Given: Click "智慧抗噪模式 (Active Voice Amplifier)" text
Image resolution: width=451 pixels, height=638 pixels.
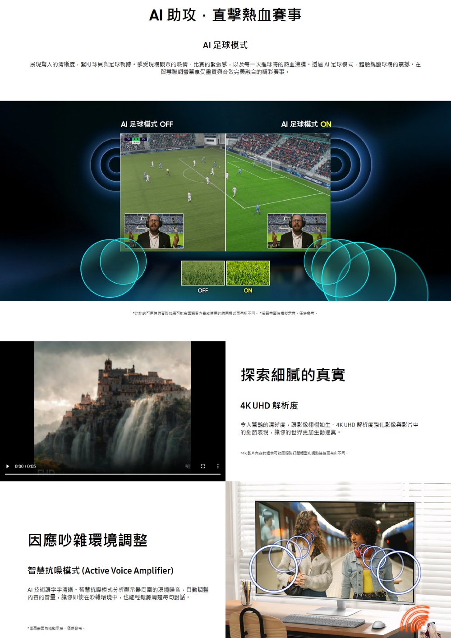Looking at the screenshot, I should (x=101, y=570).
